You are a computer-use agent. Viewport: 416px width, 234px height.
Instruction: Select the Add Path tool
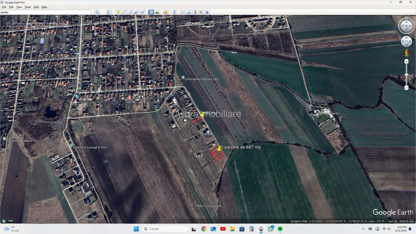click(x=130, y=12)
